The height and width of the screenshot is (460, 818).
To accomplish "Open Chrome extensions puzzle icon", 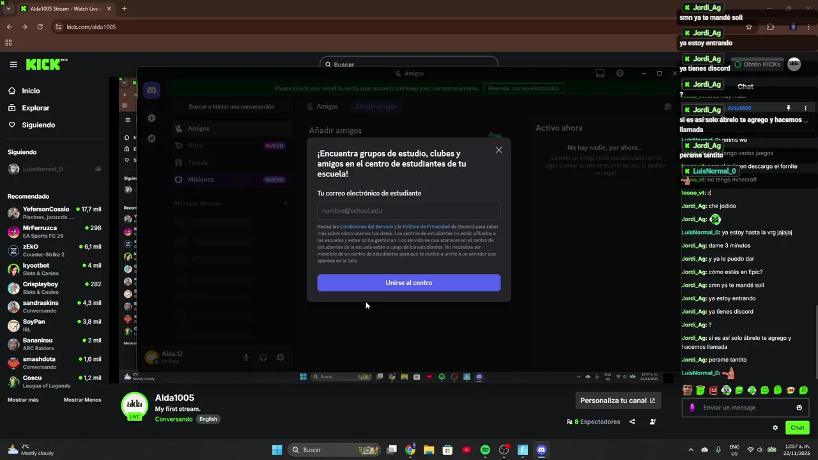I will click(x=770, y=27).
